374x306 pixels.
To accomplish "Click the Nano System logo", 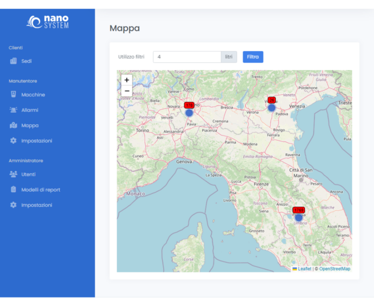I will (48, 22).
